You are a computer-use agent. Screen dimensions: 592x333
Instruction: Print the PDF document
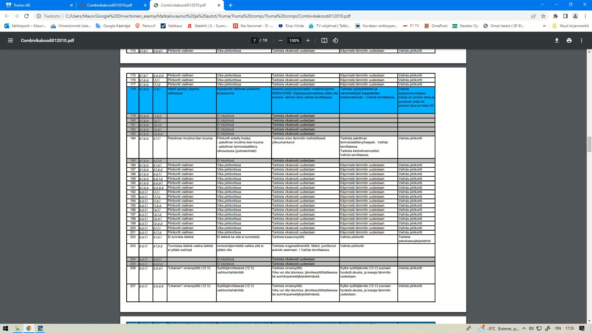(569, 40)
